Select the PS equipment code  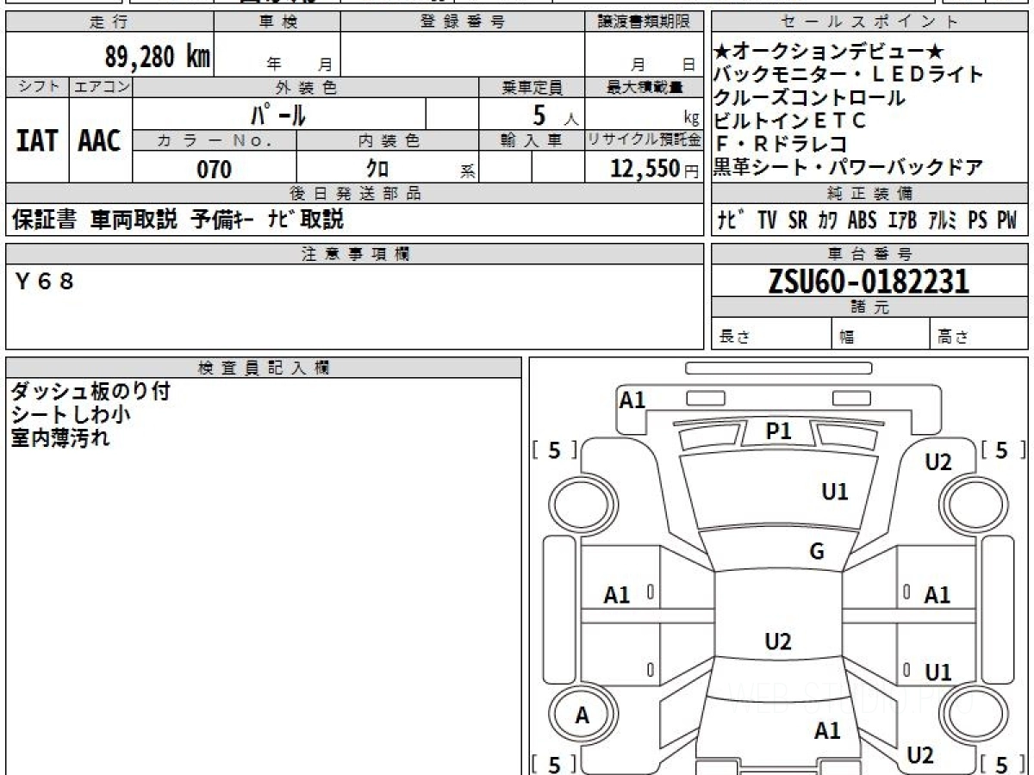tap(977, 220)
